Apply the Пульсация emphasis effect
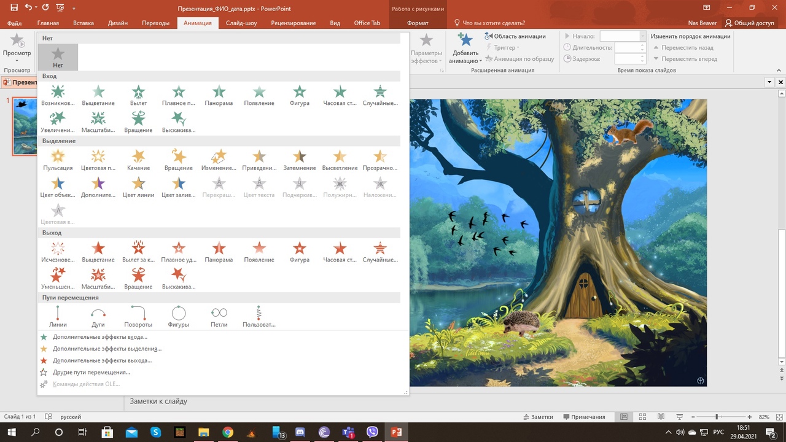Image resolution: width=786 pixels, height=442 pixels. (58, 160)
